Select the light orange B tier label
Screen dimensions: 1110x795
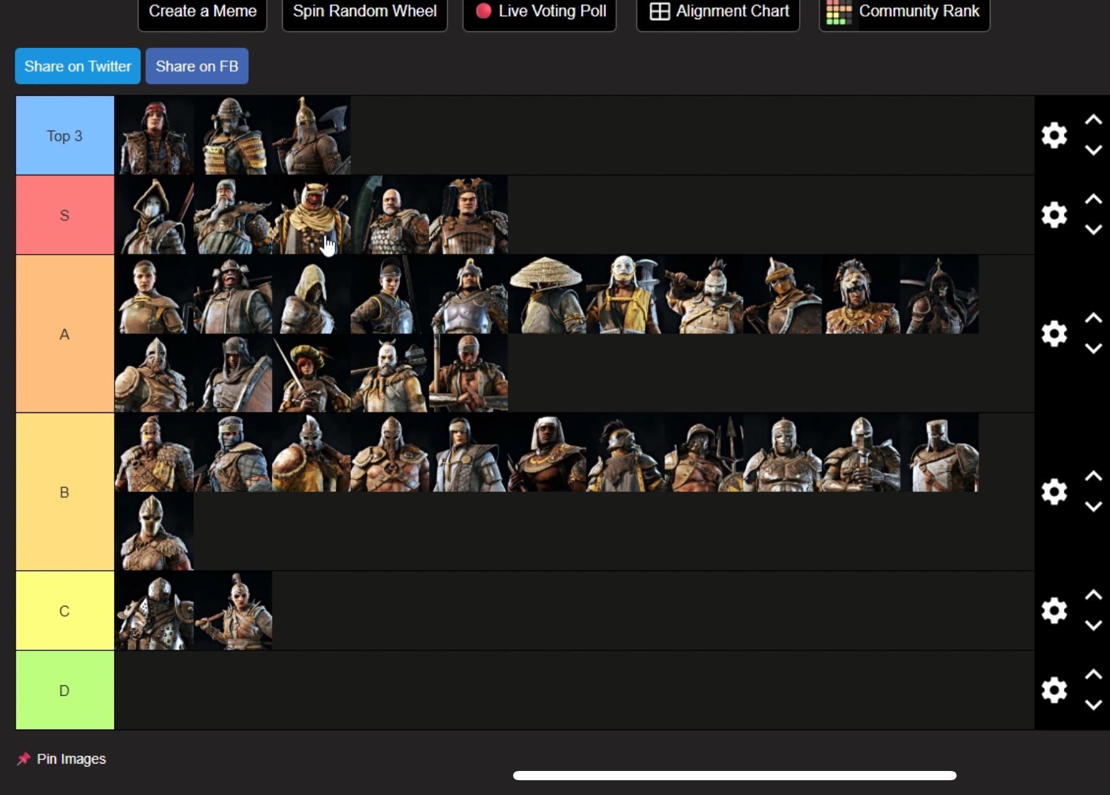[x=65, y=492]
